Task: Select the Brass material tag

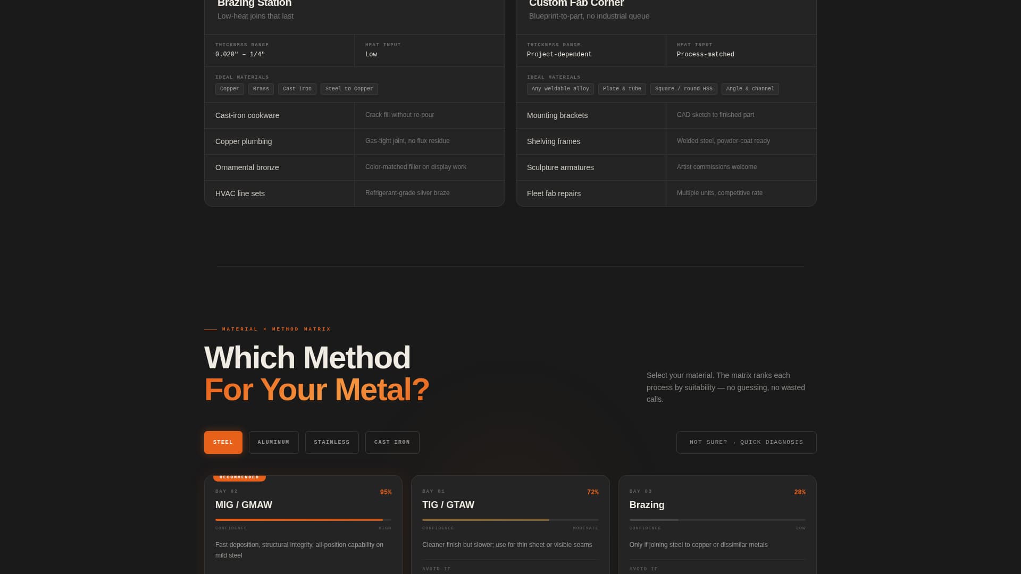Action: [261, 89]
